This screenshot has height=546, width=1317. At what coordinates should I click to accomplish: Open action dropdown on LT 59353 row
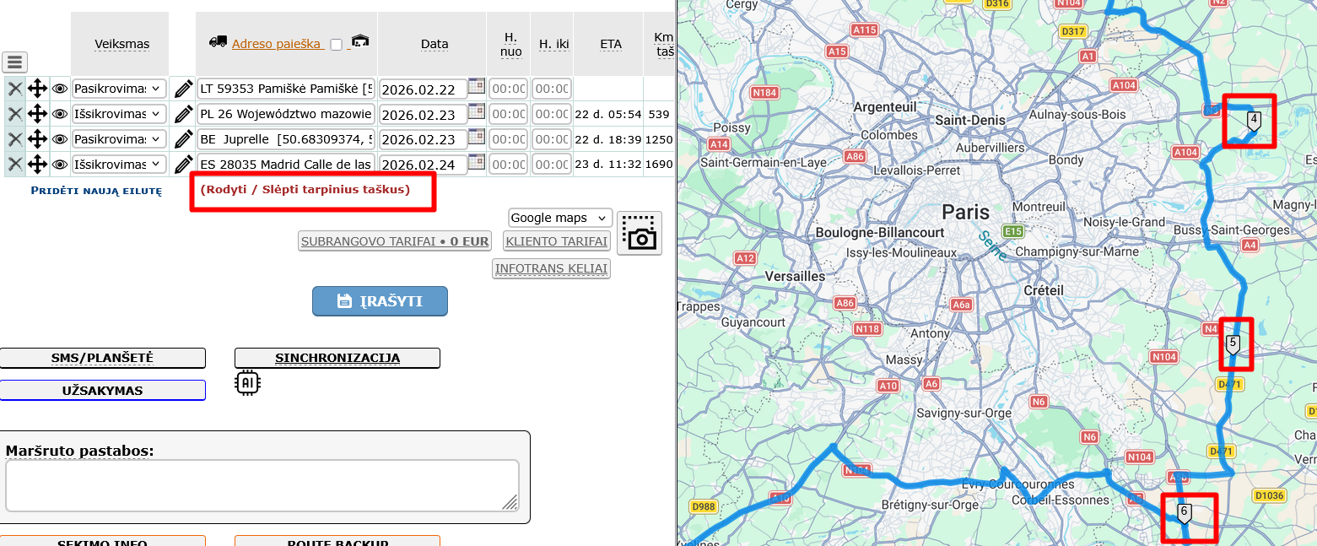click(120, 89)
